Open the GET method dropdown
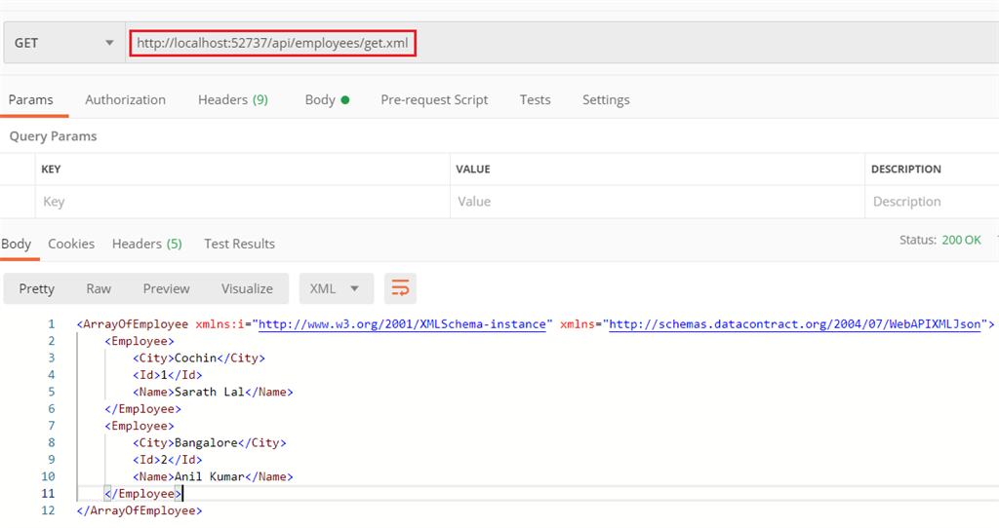 pyautogui.click(x=64, y=44)
